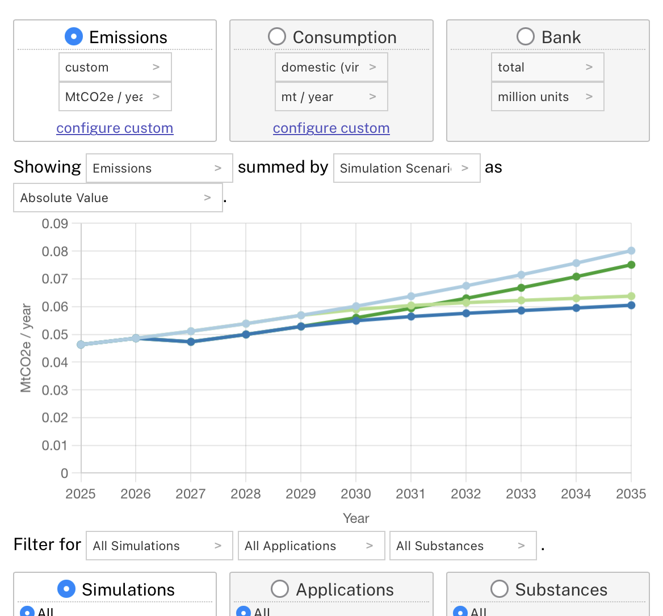Open the MtCO2e / year units dropdown
This screenshot has width=663, height=616.
115,97
